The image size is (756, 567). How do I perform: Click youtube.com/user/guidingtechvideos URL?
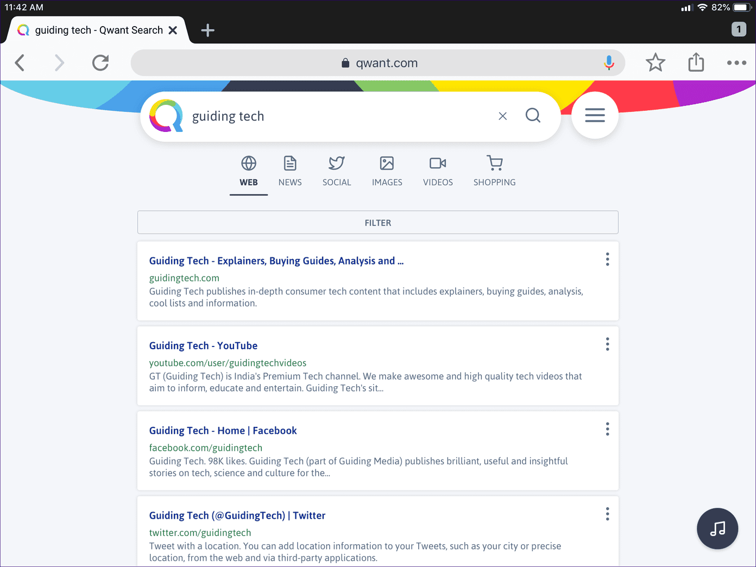tap(228, 363)
